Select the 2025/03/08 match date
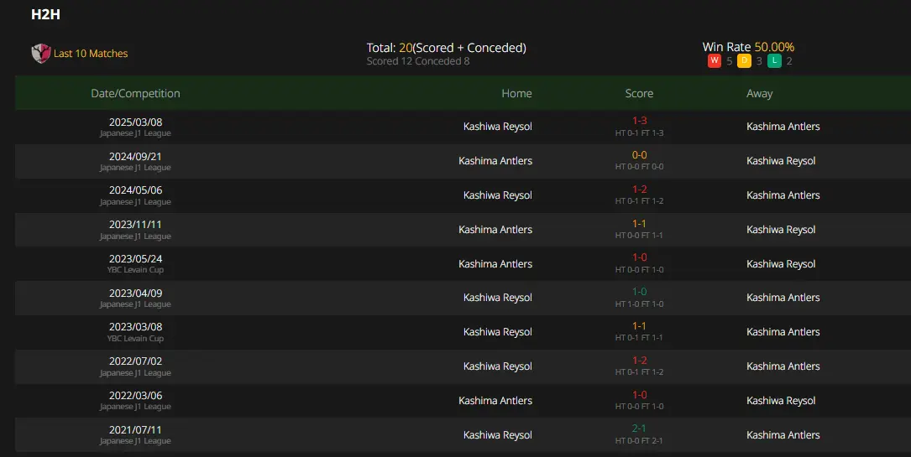The width and height of the screenshot is (911, 457). tap(135, 122)
